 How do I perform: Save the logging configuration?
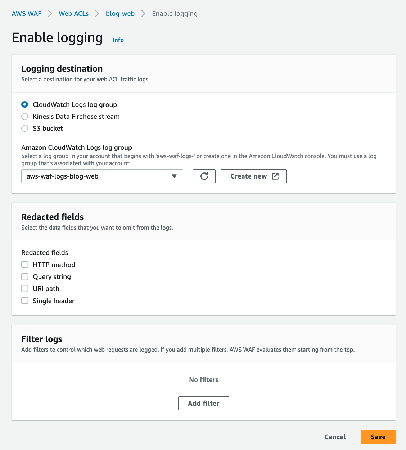tap(378, 437)
